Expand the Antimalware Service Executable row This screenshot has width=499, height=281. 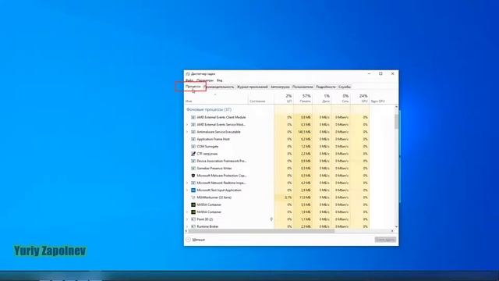pyautogui.click(x=187, y=132)
